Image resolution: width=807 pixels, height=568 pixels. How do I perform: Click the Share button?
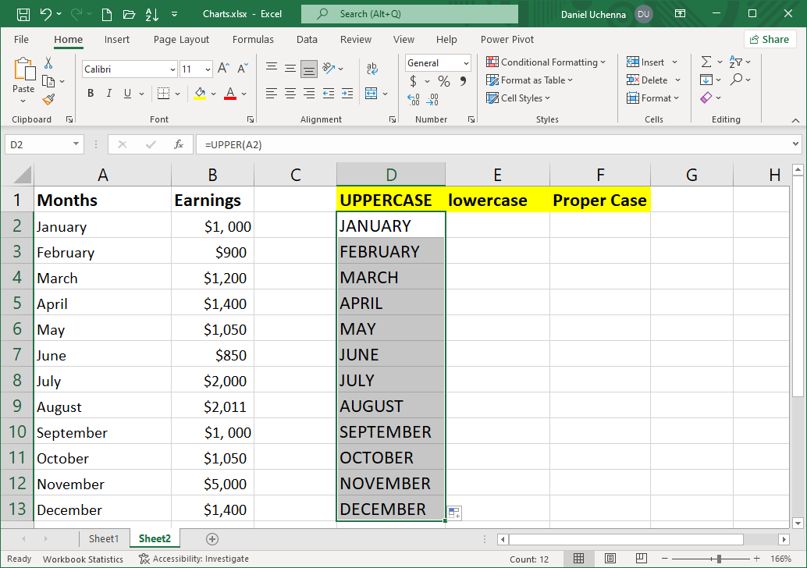coord(770,40)
